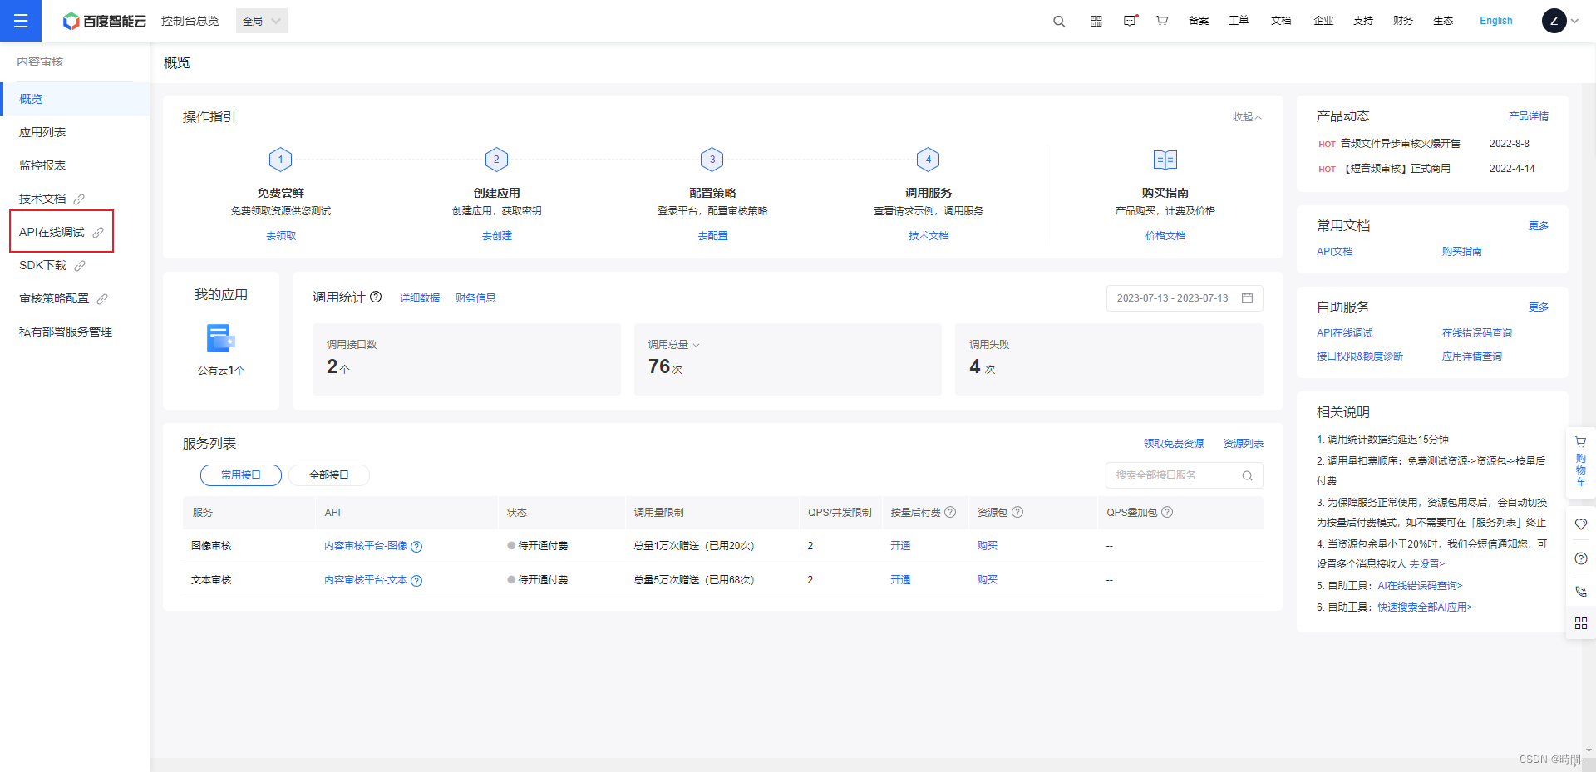Screen dimensions: 1596x772
Task: Click 开通 for 图像审核 row
Action: [900, 546]
